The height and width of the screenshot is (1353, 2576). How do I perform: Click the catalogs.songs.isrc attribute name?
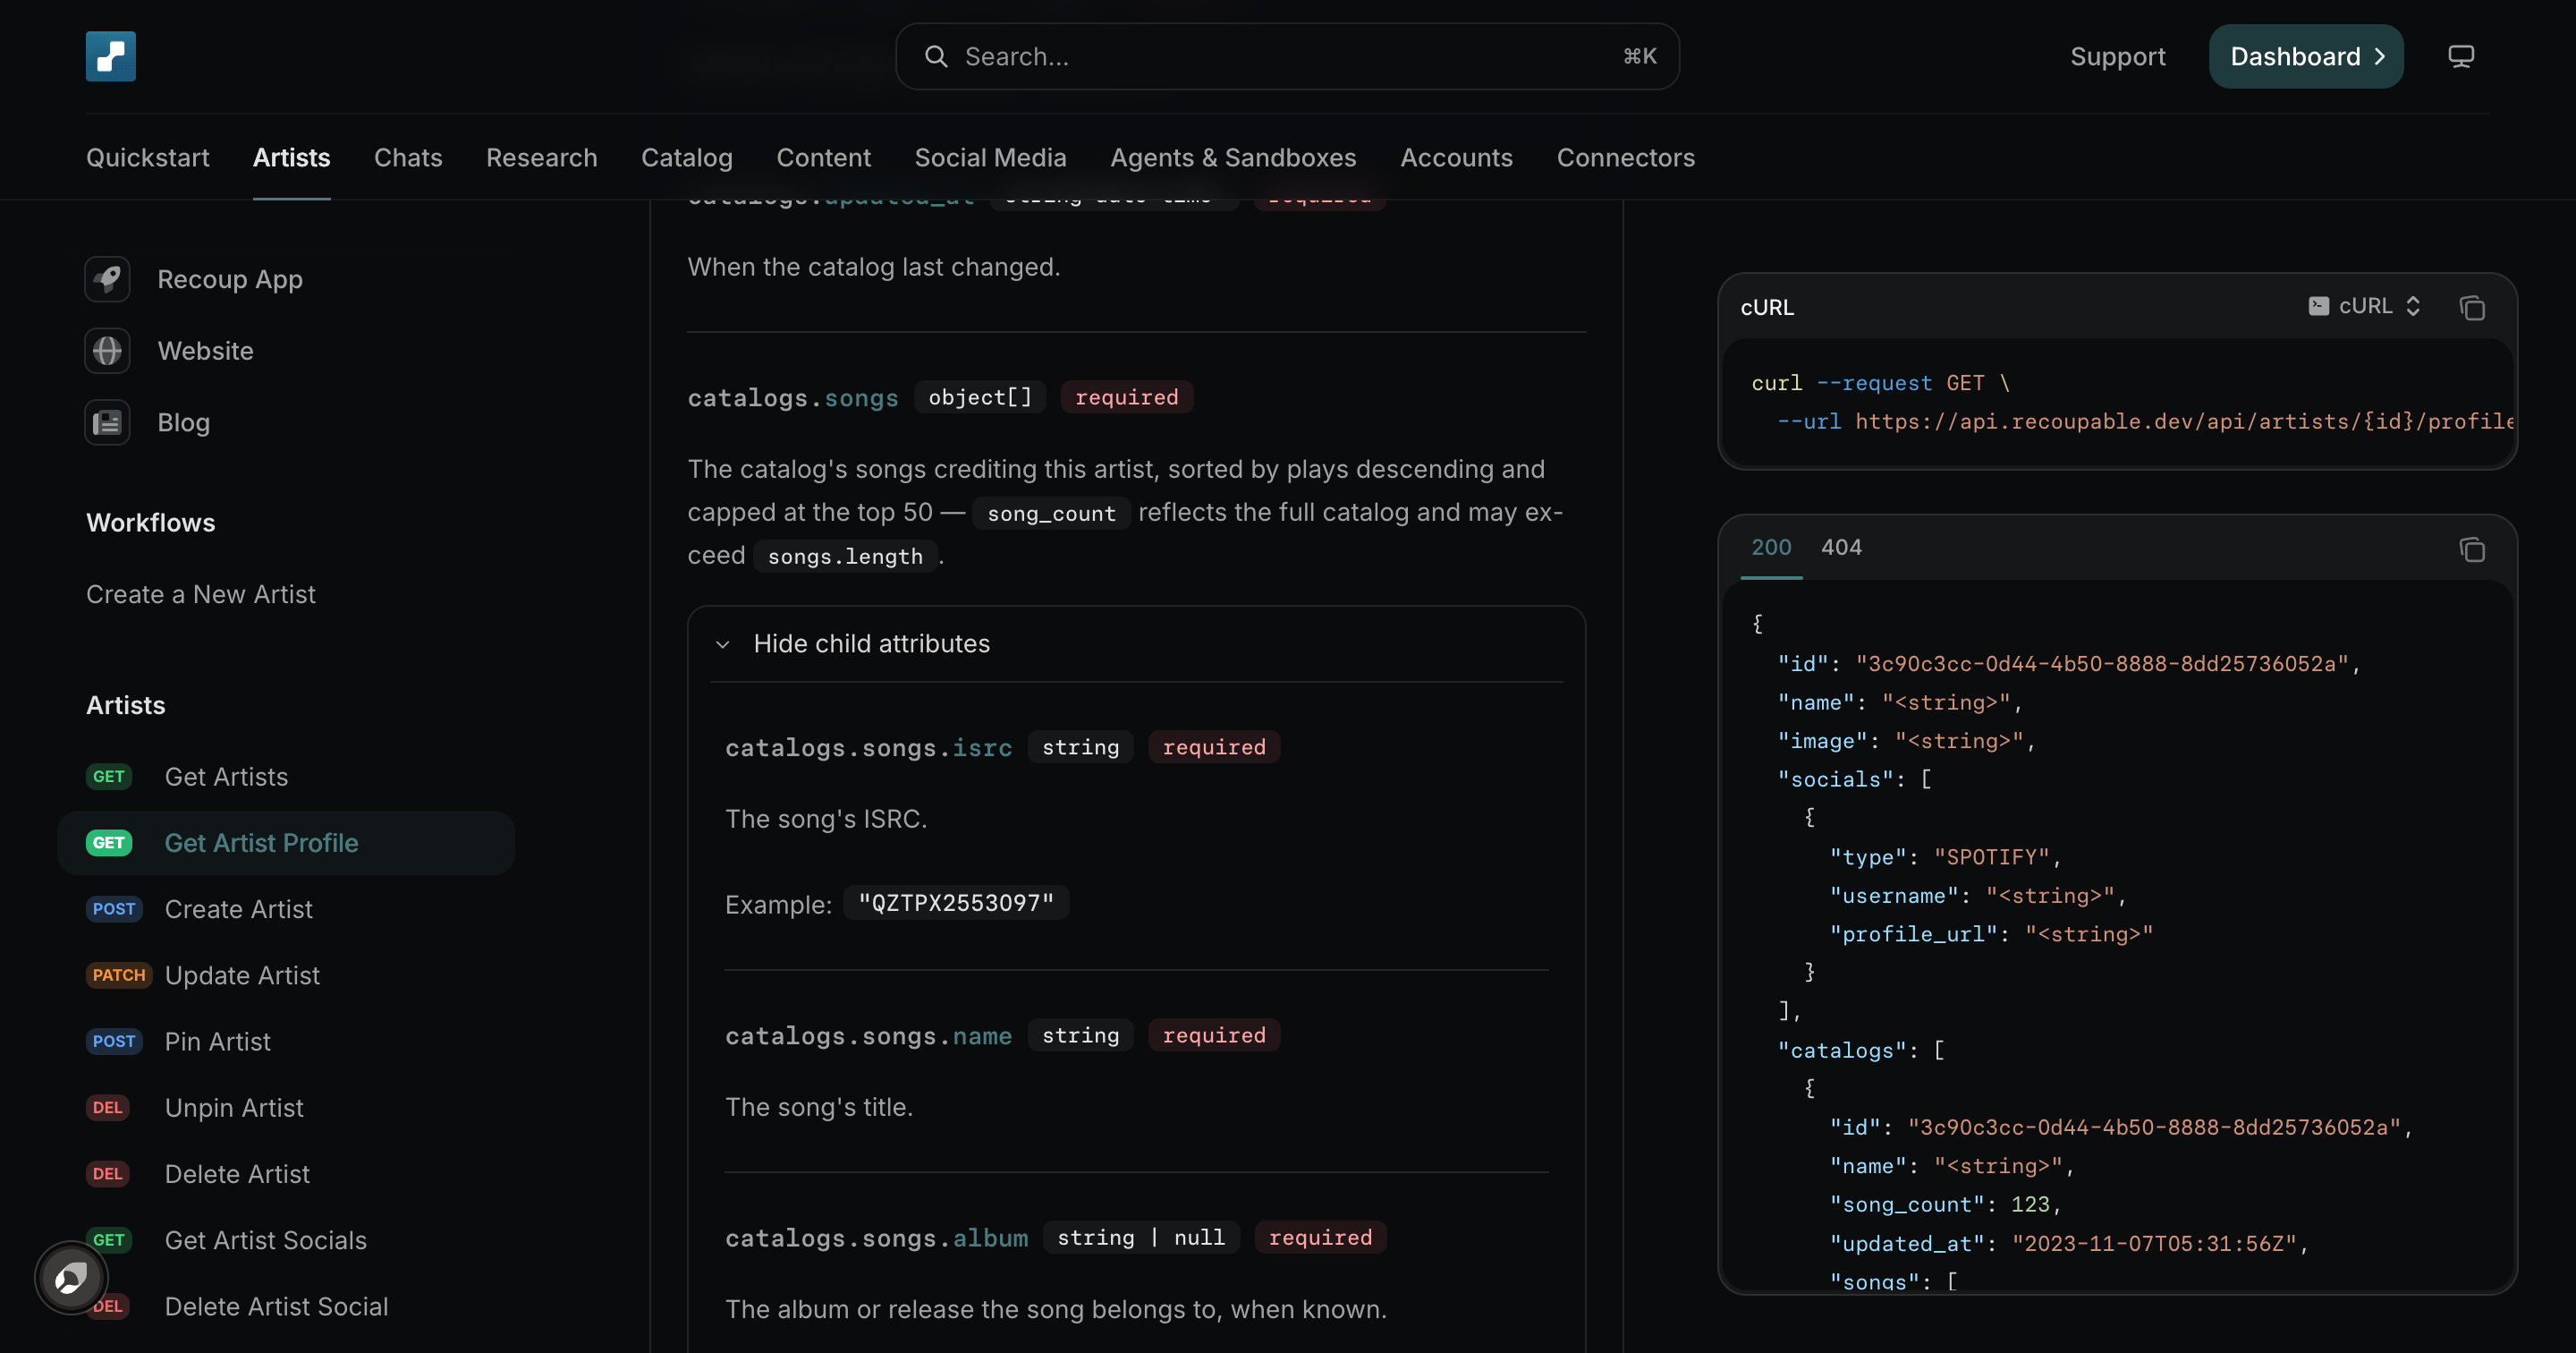868,747
